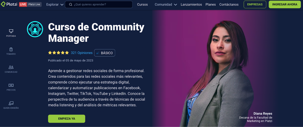This screenshot has width=303, height=127.
Task: Click the five-star rating icons
Action: pos(58,53)
